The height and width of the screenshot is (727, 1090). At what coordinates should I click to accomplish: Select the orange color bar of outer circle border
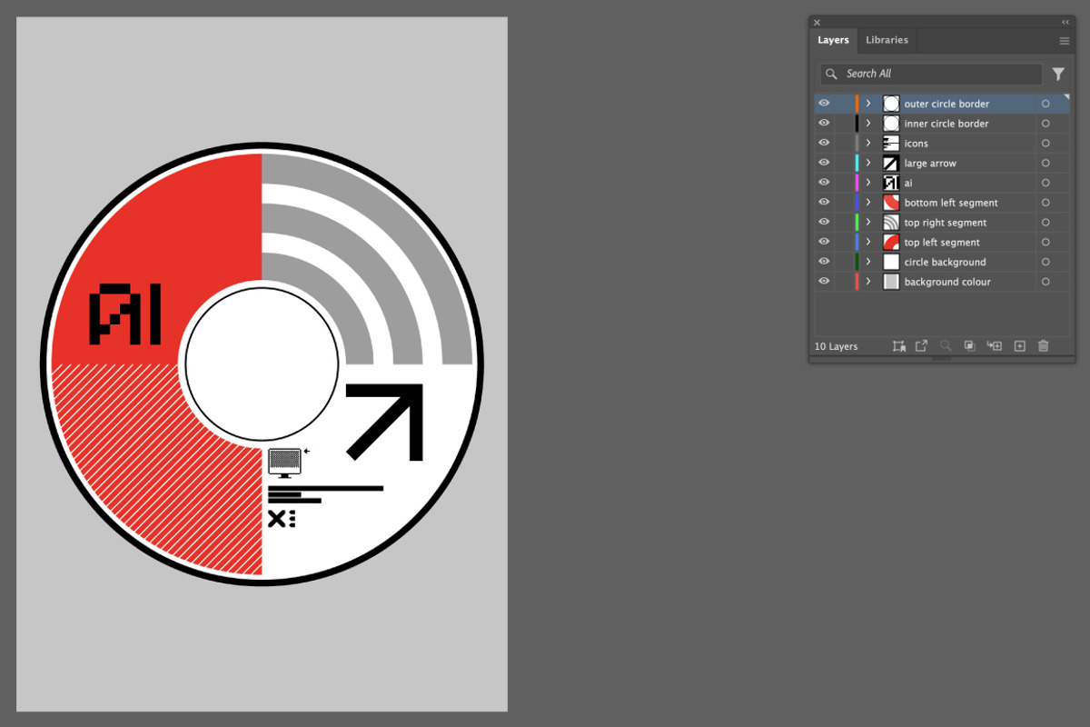tap(857, 104)
